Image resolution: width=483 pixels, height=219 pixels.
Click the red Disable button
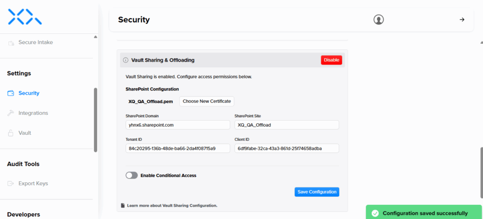[331, 60]
